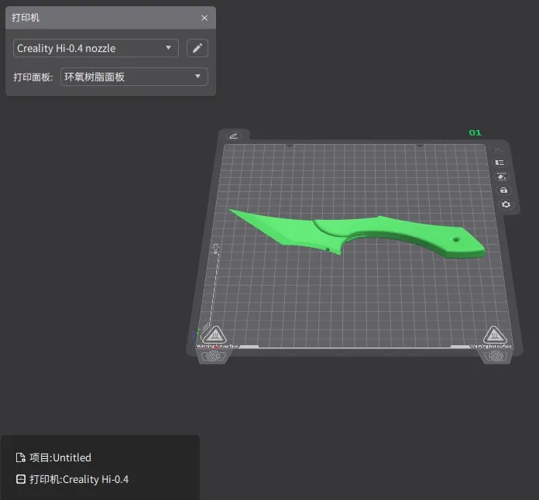Click the auto-orient icon on the plate

500,176
